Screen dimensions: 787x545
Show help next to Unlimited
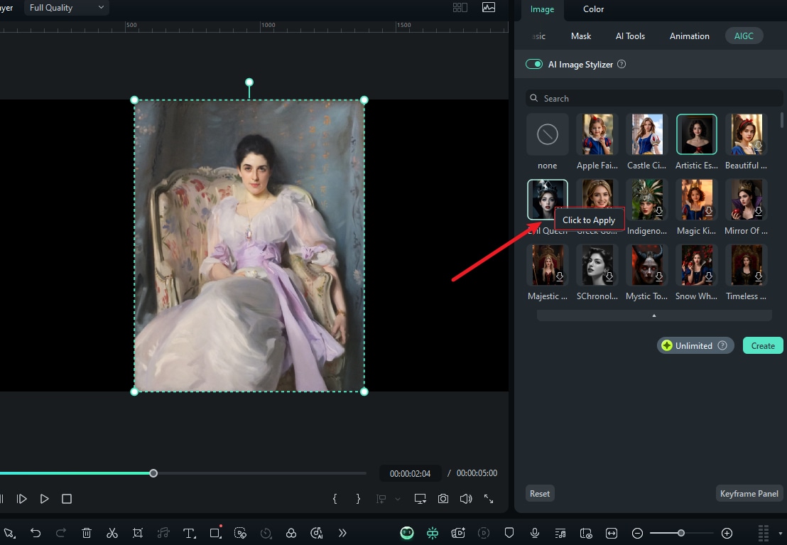coord(722,345)
